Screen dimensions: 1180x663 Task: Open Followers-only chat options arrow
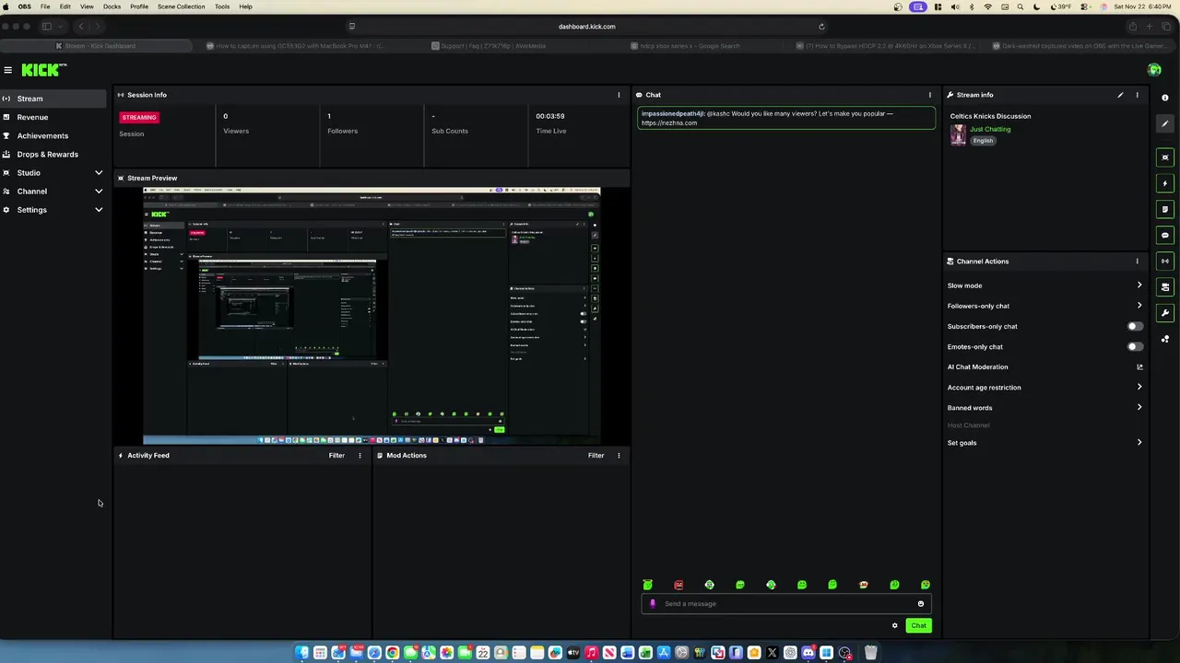(1139, 306)
